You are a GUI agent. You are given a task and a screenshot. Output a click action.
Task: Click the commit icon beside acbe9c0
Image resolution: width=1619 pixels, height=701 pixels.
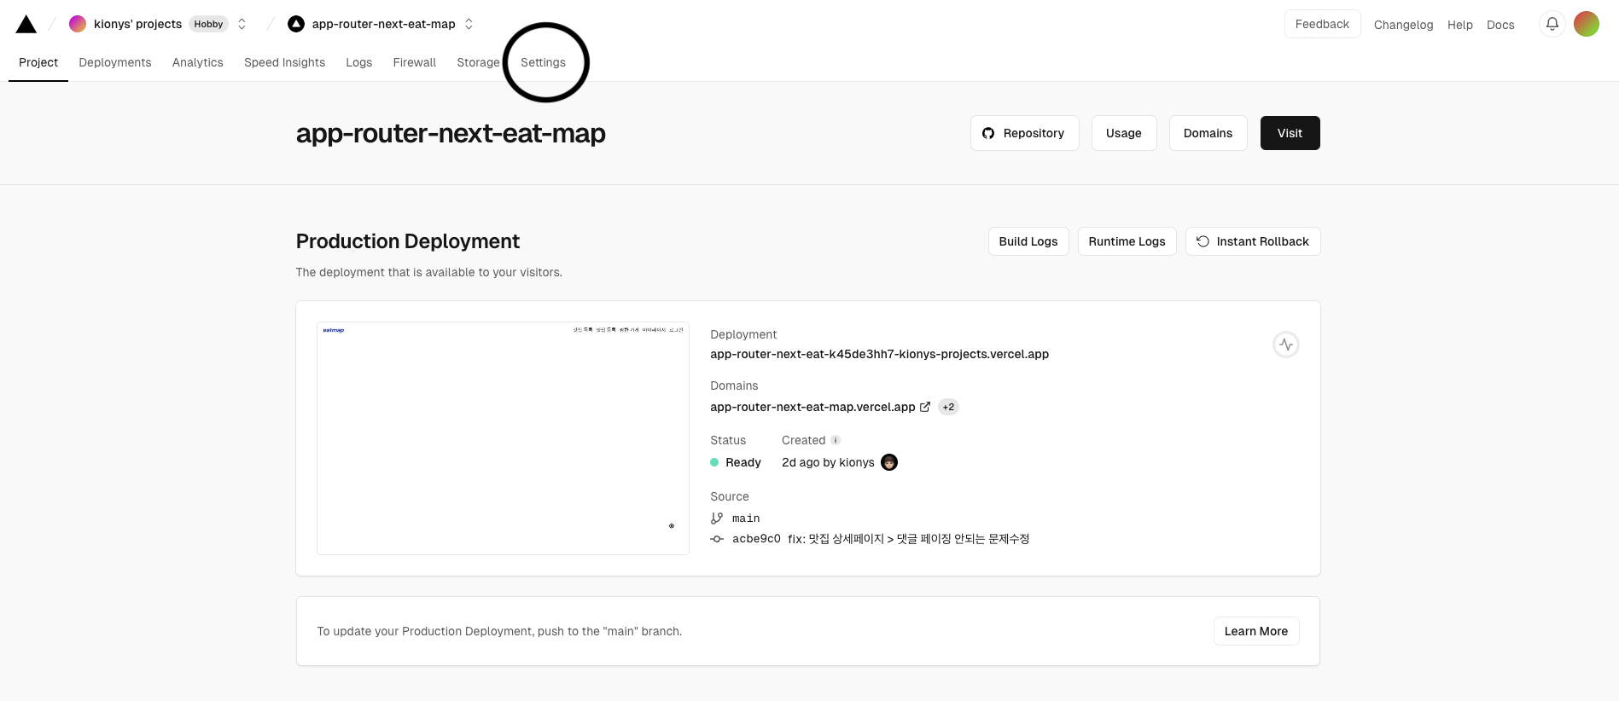point(717,539)
